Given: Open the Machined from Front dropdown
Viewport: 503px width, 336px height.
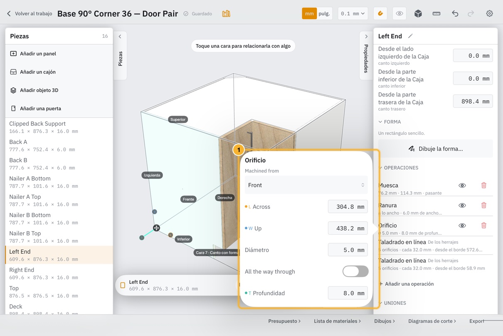Looking at the screenshot, I should pyautogui.click(x=306, y=185).
